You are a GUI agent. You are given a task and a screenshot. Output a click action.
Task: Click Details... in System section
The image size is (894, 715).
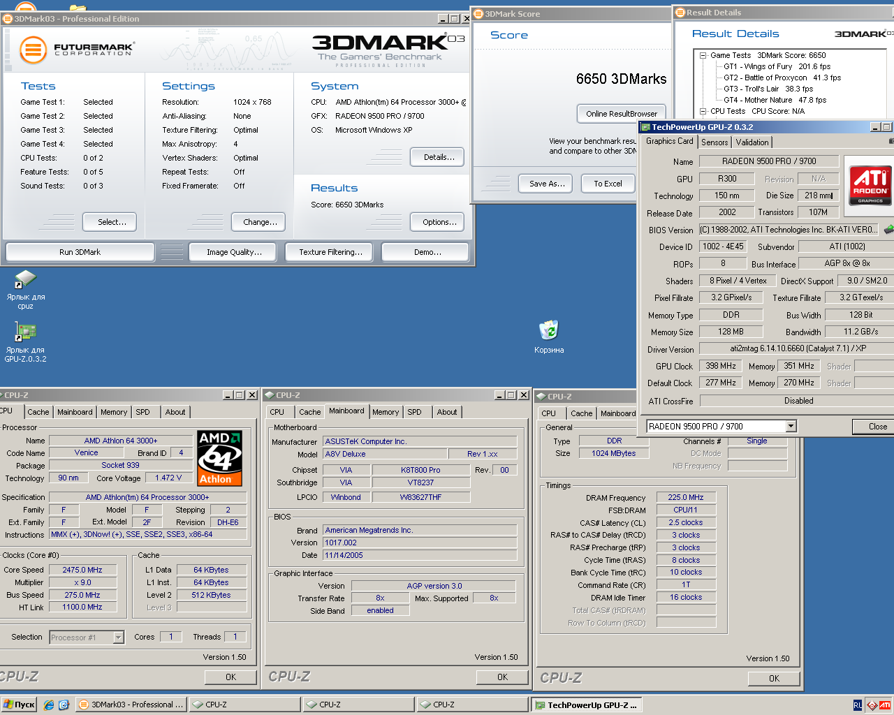click(x=439, y=157)
